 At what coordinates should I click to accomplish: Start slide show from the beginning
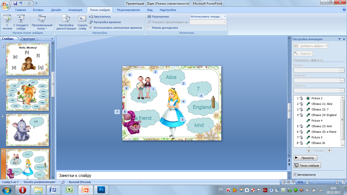point(7,22)
